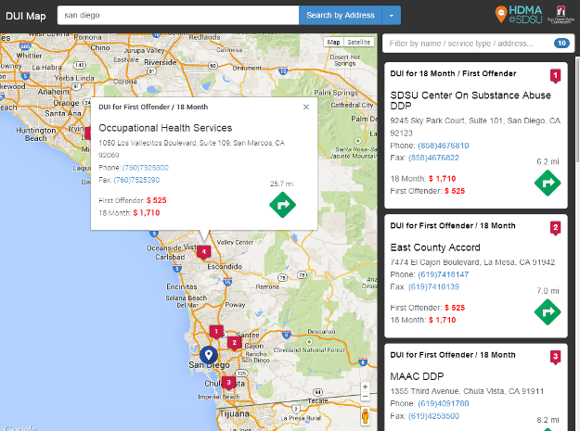Click directions icon for SDSU Center listing
580x431 pixels.
(x=548, y=183)
